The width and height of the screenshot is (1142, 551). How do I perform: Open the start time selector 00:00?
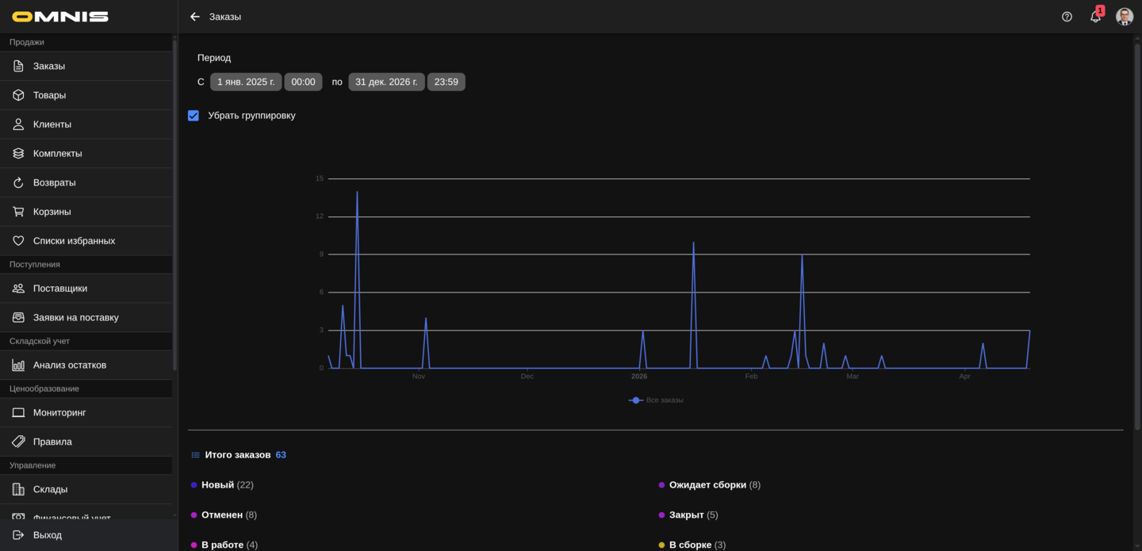point(303,82)
